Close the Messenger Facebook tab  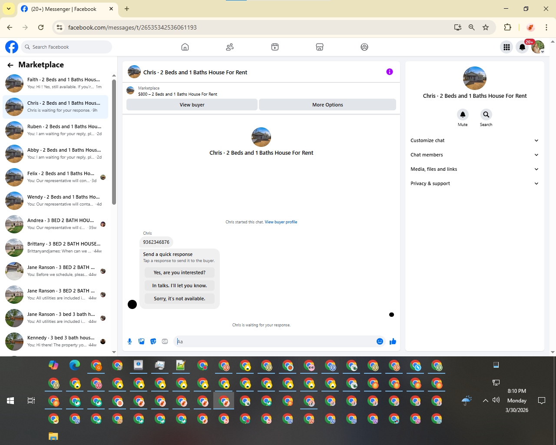pos(111,9)
